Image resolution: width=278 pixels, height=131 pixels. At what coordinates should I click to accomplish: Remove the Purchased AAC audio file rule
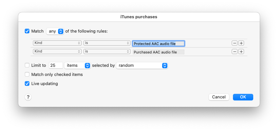(x=234, y=51)
